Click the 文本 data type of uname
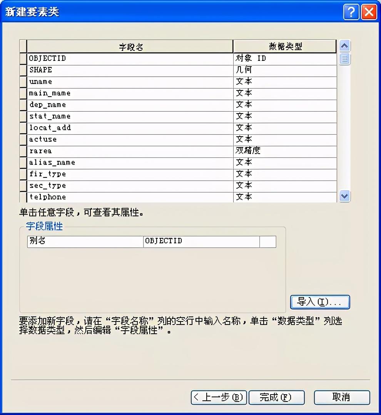The height and width of the screenshot is (415, 381). 285,82
